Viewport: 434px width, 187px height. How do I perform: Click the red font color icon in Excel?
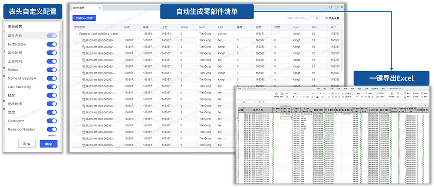(317, 97)
